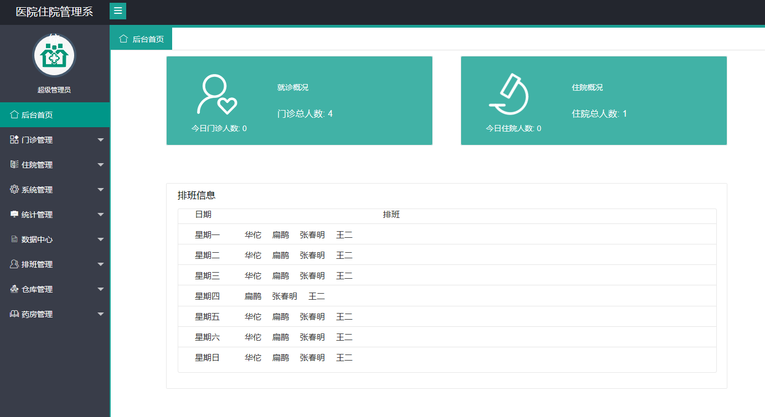Expand the 门诊管理 dropdown arrow
The height and width of the screenshot is (417, 765).
[101, 140]
